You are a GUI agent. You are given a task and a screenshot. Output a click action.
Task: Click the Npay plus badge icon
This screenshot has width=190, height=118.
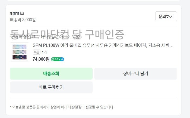pyautogui.click(x=58, y=59)
